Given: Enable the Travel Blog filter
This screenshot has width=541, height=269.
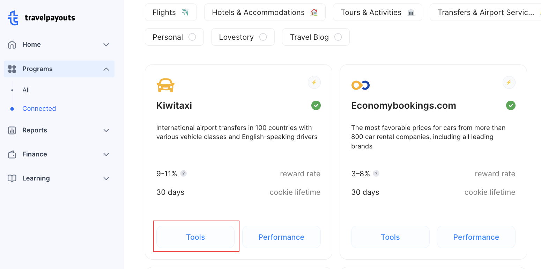Looking at the screenshot, I should coord(338,37).
